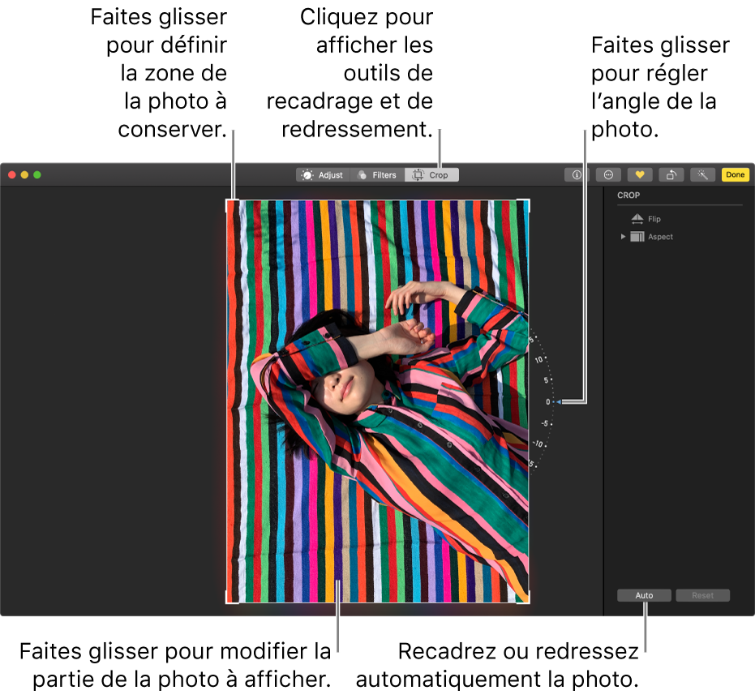Click the yellow Done button
The width and height of the screenshot is (755, 699).
point(736,175)
